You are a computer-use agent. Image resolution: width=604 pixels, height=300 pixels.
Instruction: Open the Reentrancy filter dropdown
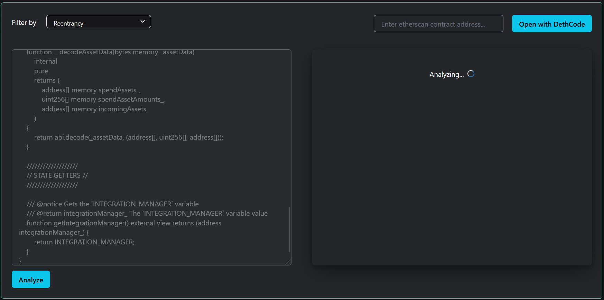99,21
